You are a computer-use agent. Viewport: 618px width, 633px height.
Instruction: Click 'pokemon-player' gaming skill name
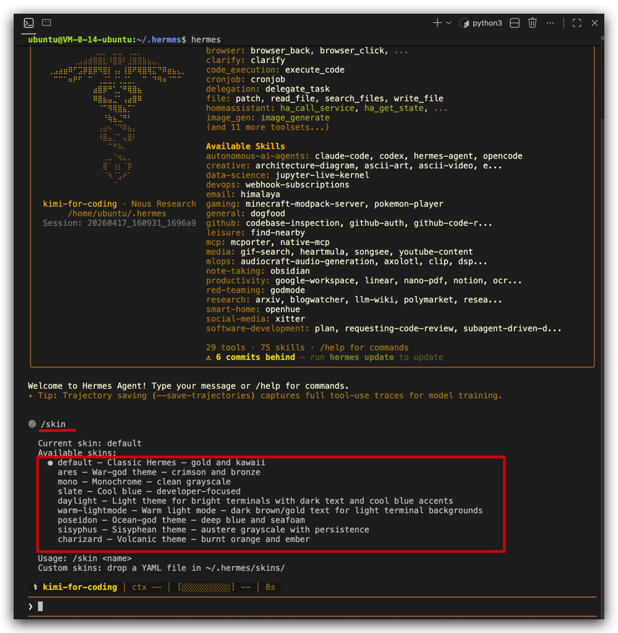tap(409, 204)
